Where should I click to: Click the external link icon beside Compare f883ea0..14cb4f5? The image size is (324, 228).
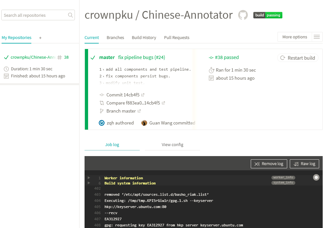click(163, 103)
